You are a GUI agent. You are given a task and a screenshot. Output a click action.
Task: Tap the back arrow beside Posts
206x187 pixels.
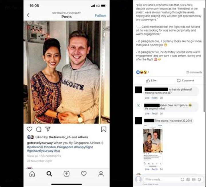click(x=28, y=15)
